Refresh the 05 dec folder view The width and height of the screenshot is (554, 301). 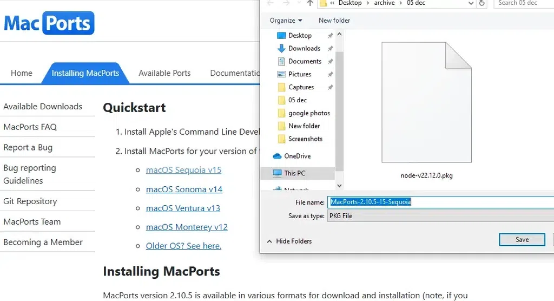tap(482, 3)
